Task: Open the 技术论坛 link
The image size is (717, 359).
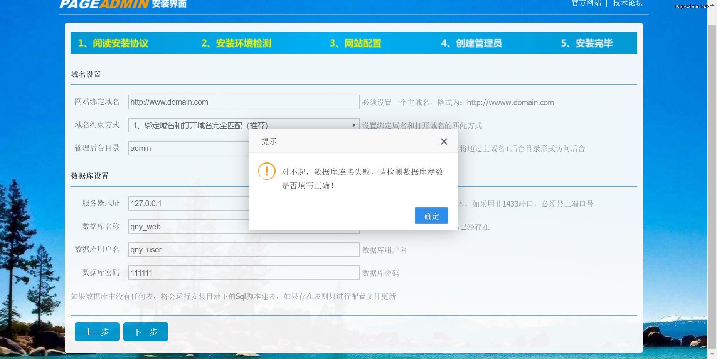Action: (x=628, y=3)
